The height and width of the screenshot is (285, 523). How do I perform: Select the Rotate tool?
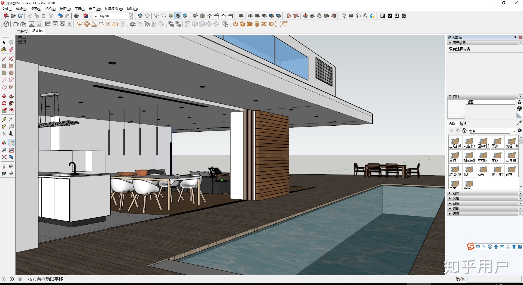pyautogui.click(x=4, y=103)
